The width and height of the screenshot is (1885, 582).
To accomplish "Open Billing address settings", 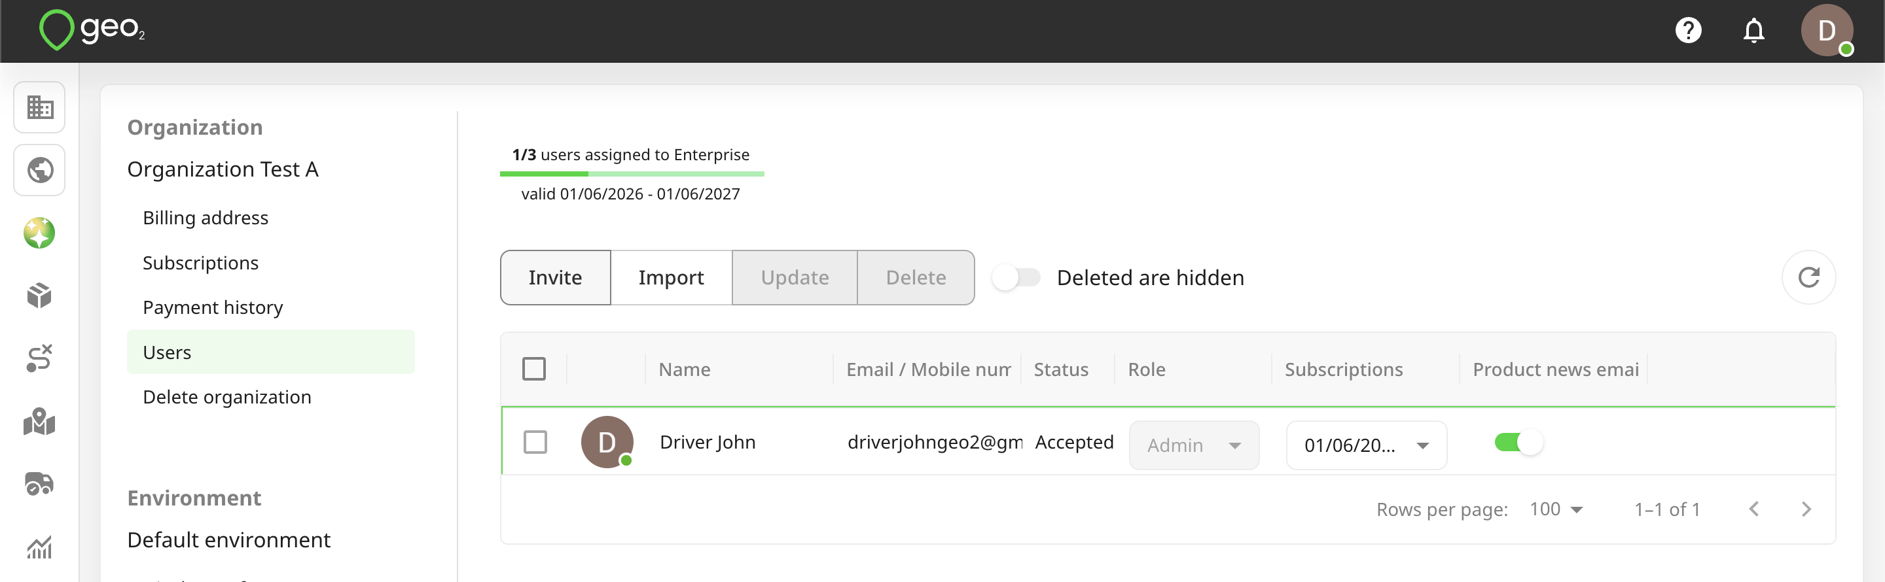I will tap(206, 218).
